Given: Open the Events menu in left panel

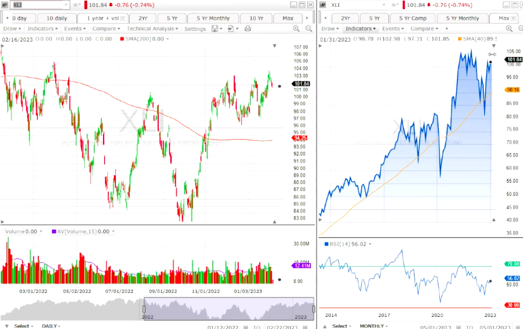Looking at the screenshot, I should [x=75, y=28].
